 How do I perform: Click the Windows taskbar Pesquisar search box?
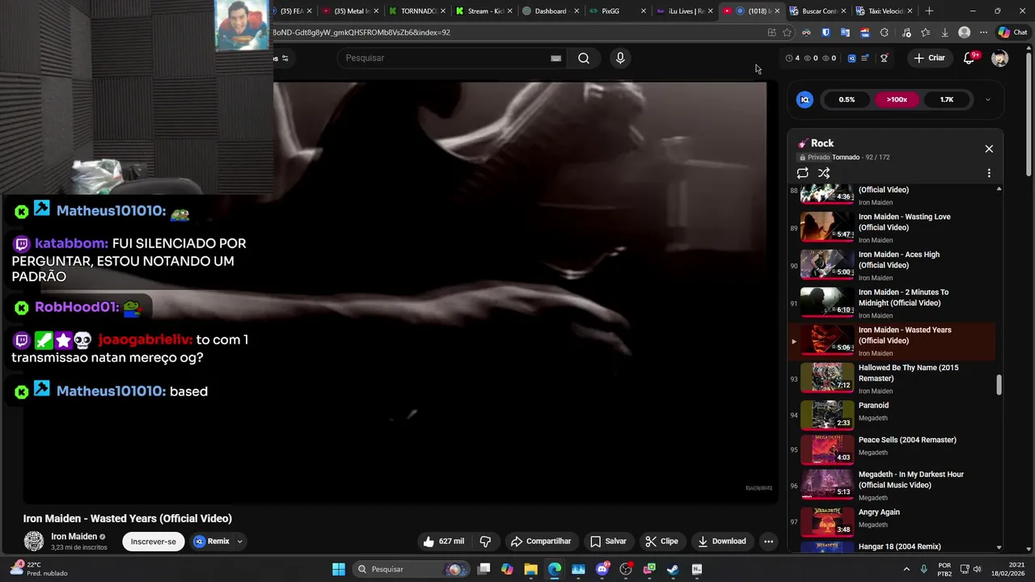[412, 569]
